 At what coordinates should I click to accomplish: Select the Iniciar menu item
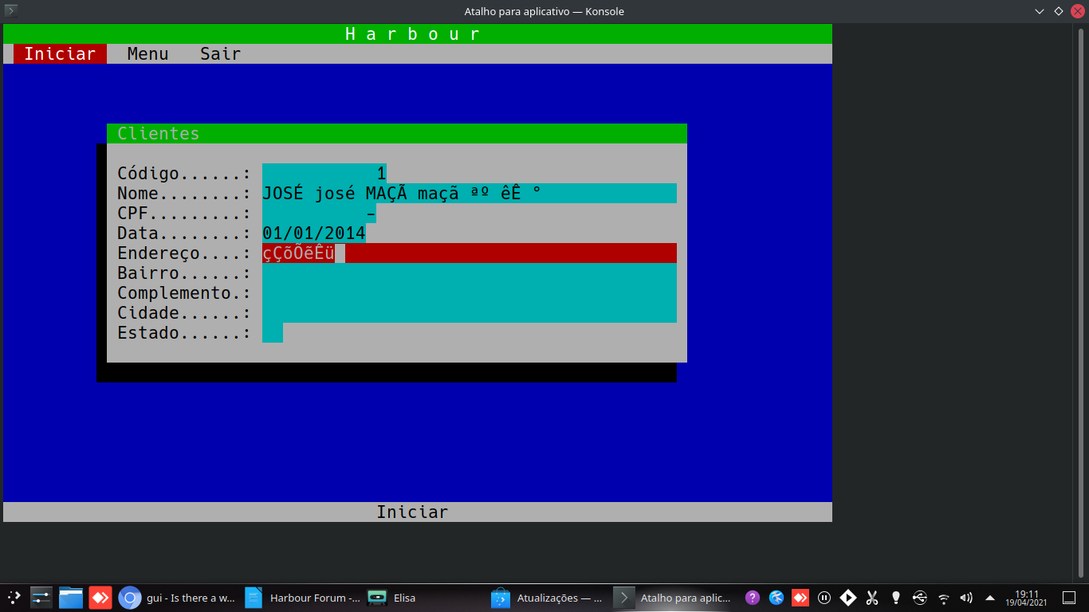[60, 54]
